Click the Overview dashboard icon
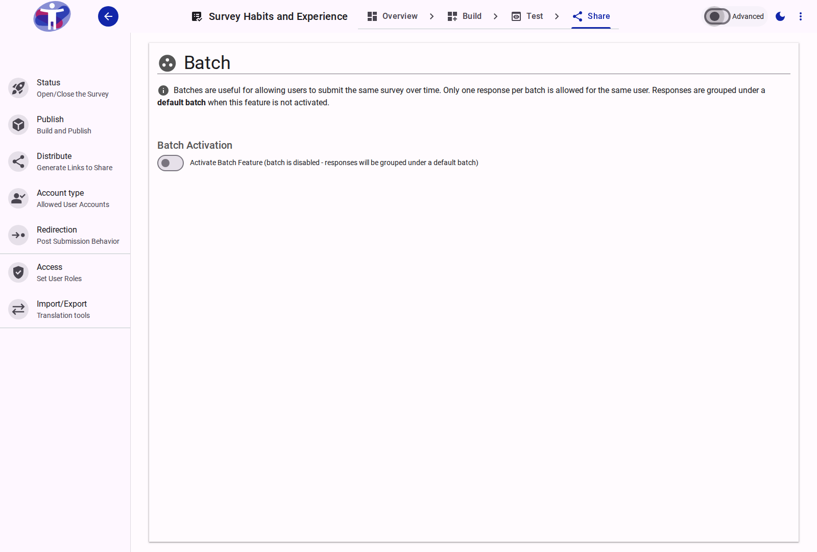This screenshot has height=552, width=817. pos(372,16)
